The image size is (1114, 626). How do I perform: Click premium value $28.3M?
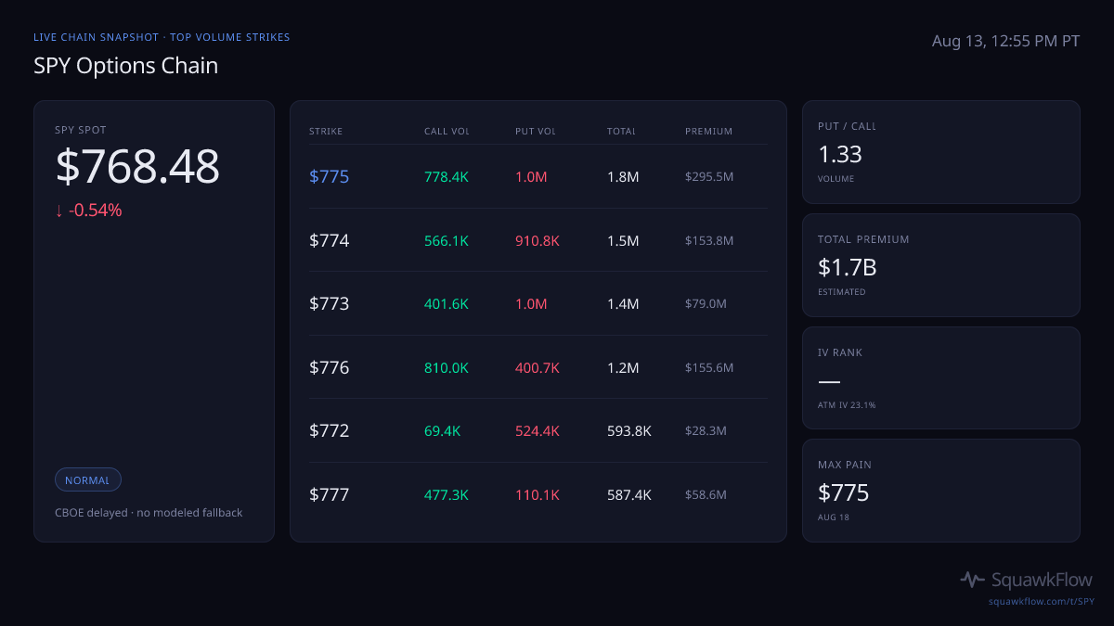pyautogui.click(x=706, y=430)
